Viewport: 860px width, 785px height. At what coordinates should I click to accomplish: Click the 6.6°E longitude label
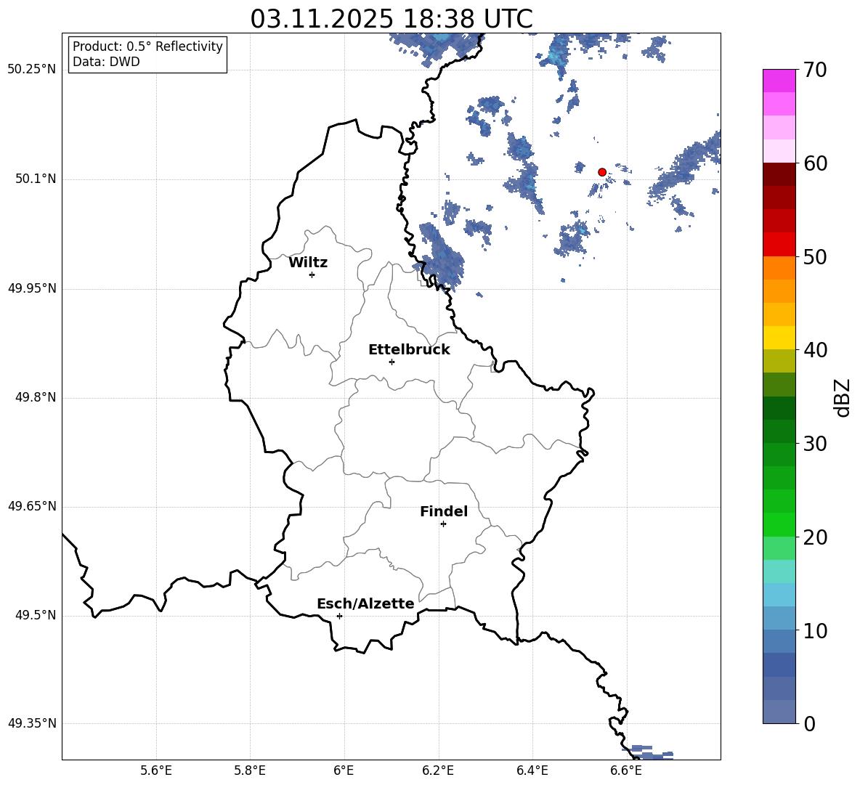[626, 770]
